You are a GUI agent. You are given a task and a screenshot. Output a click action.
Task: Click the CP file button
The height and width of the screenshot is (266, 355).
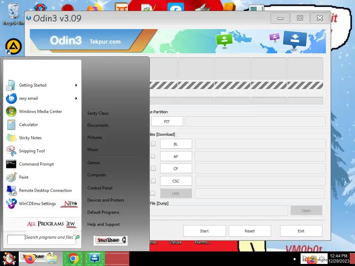click(176, 169)
